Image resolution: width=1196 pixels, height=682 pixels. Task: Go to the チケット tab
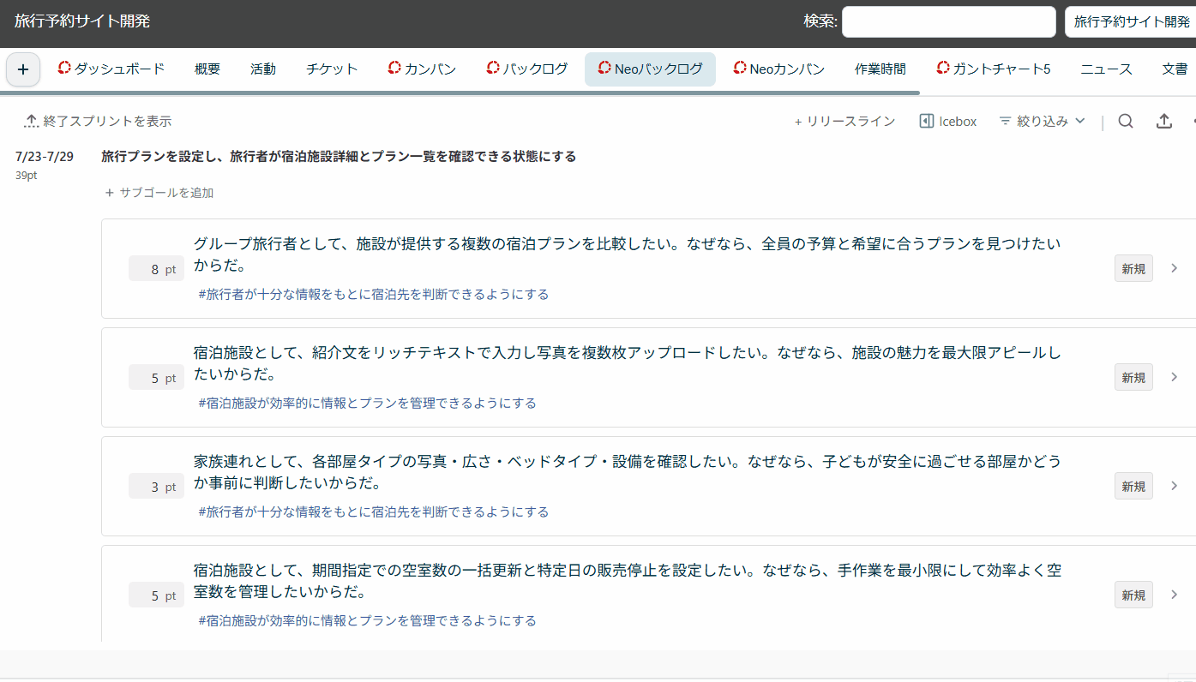click(x=332, y=69)
